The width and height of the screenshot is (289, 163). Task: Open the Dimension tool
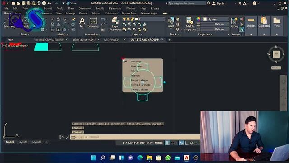click(x=93, y=23)
